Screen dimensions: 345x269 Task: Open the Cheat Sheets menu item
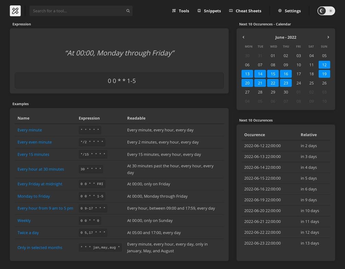[248, 11]
